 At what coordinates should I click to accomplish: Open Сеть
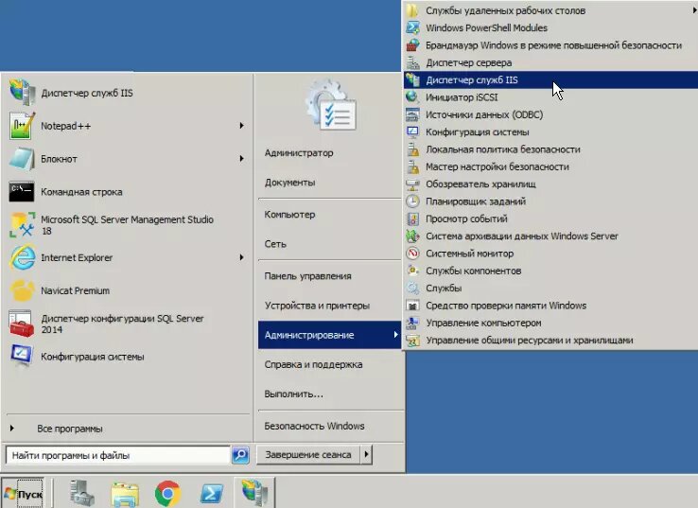(x=275, y=243)
